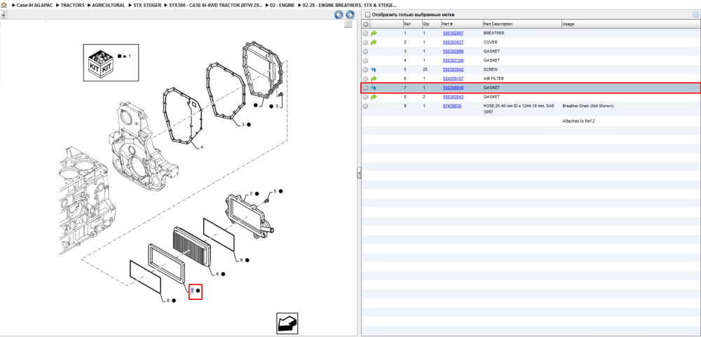Image resolution: width=701 pixels, height=337 pixels.
Task: Open the AGRICULTURAL breadcrumb
Action: coord(108,5)
